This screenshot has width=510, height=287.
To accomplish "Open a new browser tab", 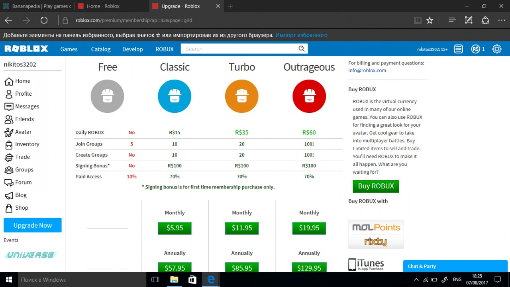I will pyautogui.click(x=230, y=6).
